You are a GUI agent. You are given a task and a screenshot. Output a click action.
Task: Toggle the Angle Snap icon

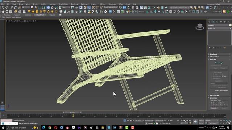[x=89, y=7]
